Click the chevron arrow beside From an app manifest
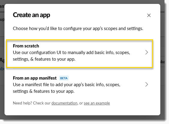 coord(147,84)
